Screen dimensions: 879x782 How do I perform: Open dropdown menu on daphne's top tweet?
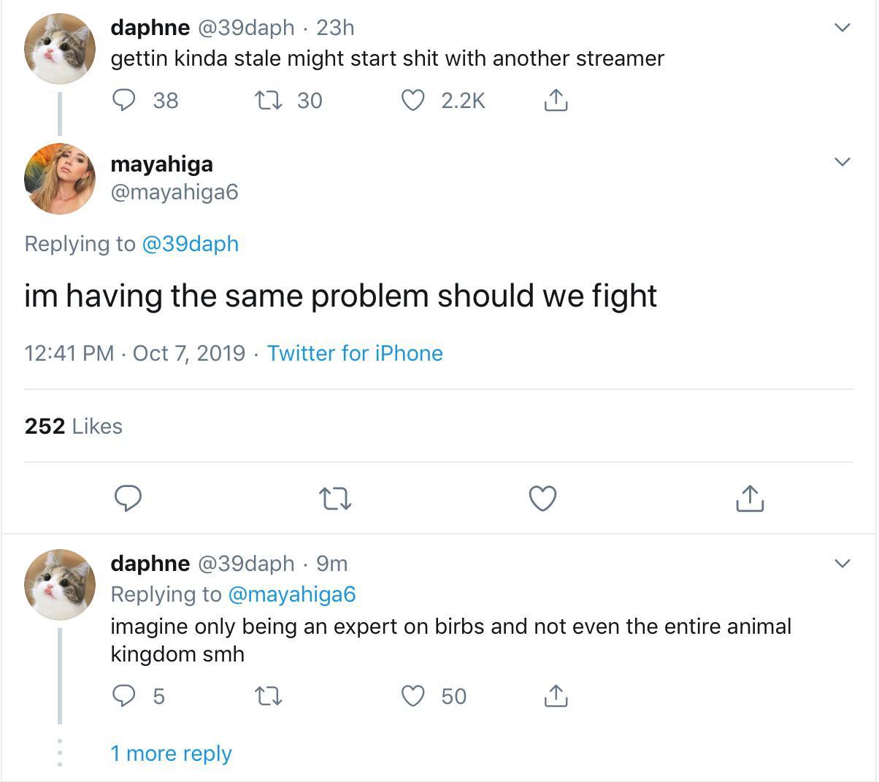(x=842, y=28)
